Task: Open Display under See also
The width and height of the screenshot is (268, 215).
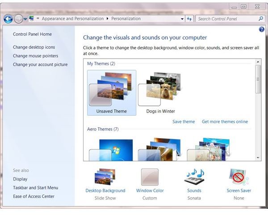Action: pyautogui.click(x=20, y=179)
